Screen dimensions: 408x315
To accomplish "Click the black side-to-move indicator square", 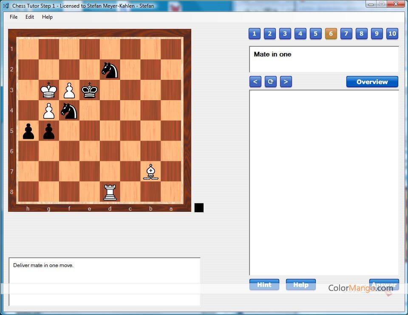I will click(x=199, y=208).
